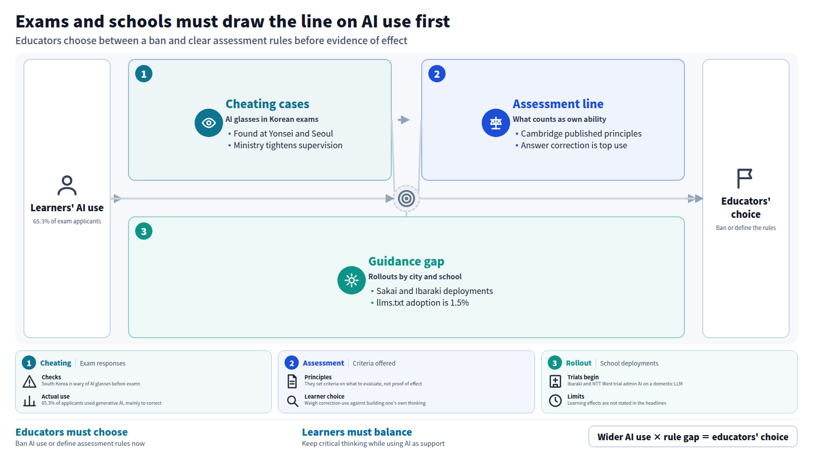Click 'Rollouts by city and school' text
Screen dimensions: 813x457
point(415,277)
